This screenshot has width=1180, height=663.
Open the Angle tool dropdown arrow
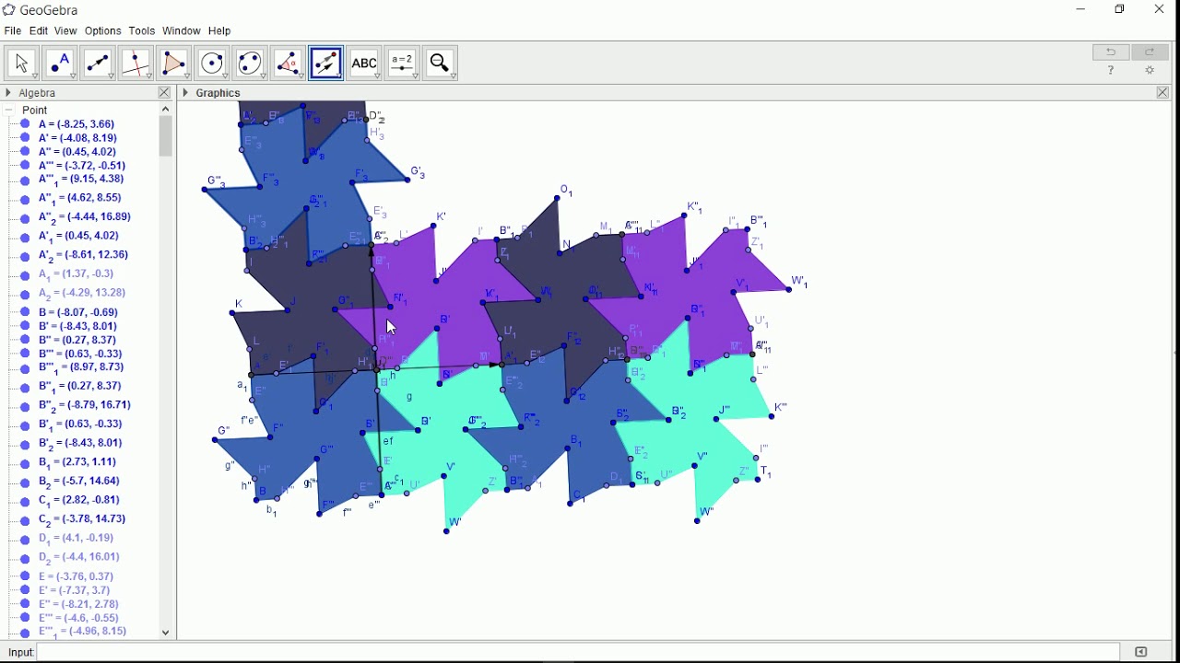point(301,77)
